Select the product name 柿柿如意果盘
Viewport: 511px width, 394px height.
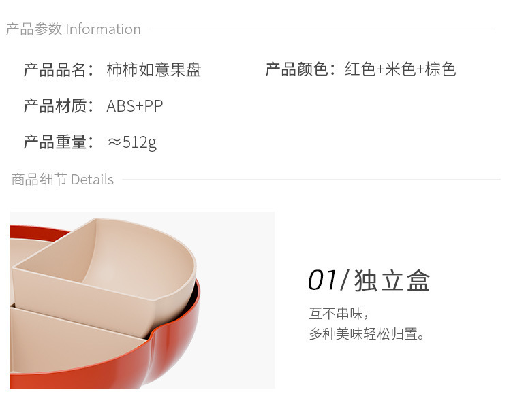(x=154, y=69)
